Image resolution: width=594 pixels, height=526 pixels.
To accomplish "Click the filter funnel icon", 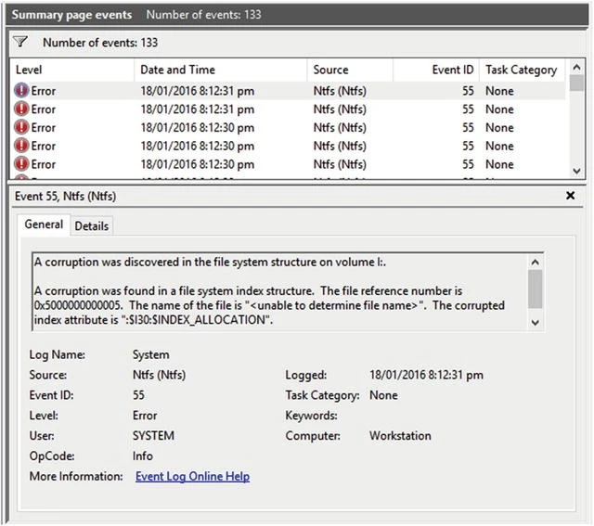I will (x=21, y=43).
